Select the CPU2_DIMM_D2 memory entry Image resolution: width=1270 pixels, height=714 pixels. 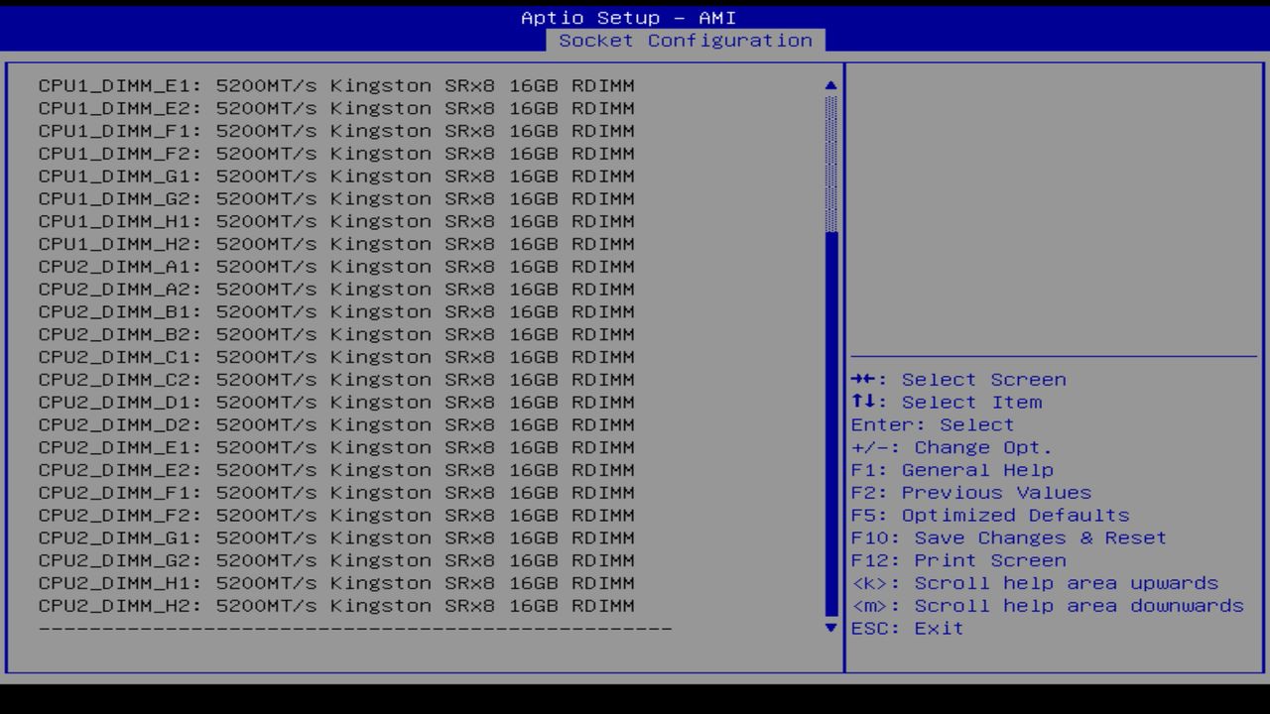[x=335, y=424]
